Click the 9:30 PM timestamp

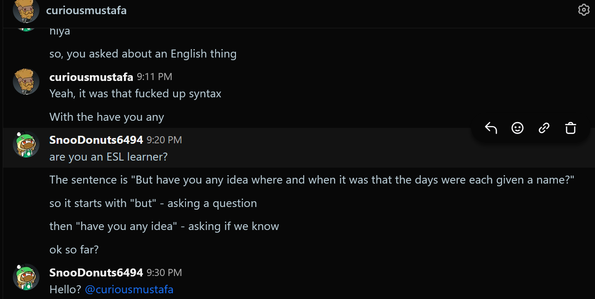pyautogui.click(x=164, y=272)
